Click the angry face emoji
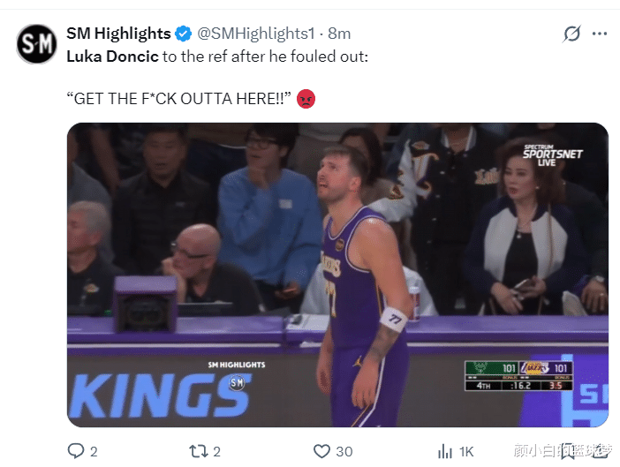 point(306,98)
